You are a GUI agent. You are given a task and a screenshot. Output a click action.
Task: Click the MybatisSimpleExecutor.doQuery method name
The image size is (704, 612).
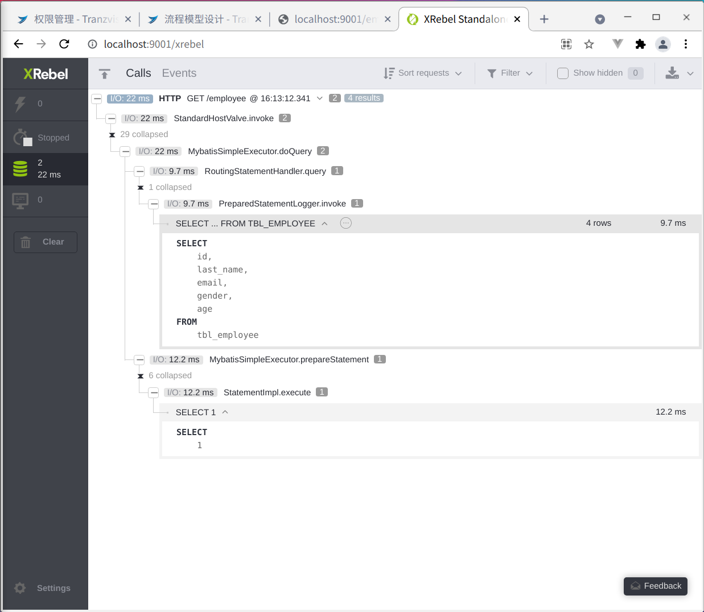[x=250, y=151]
